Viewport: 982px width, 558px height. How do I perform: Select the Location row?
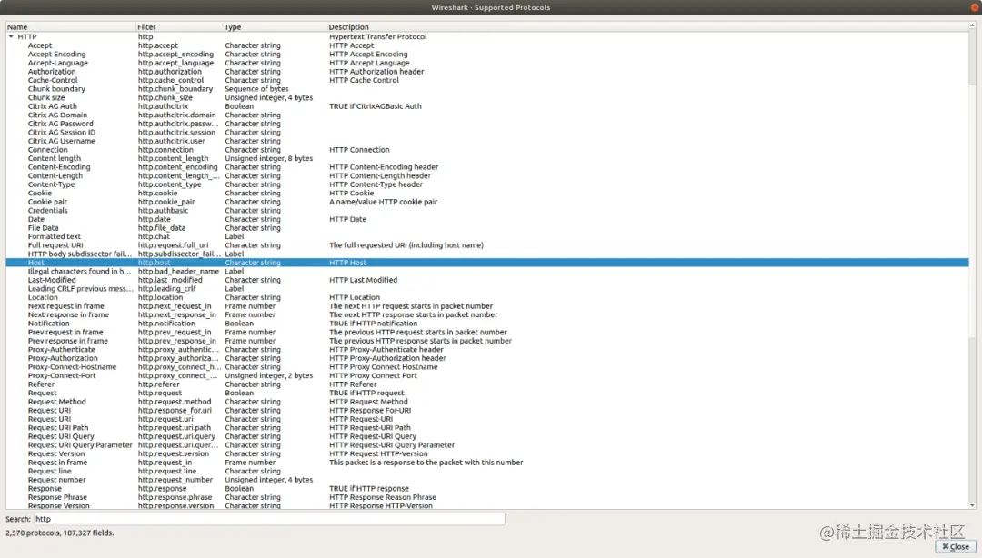[x=487, y=297]
